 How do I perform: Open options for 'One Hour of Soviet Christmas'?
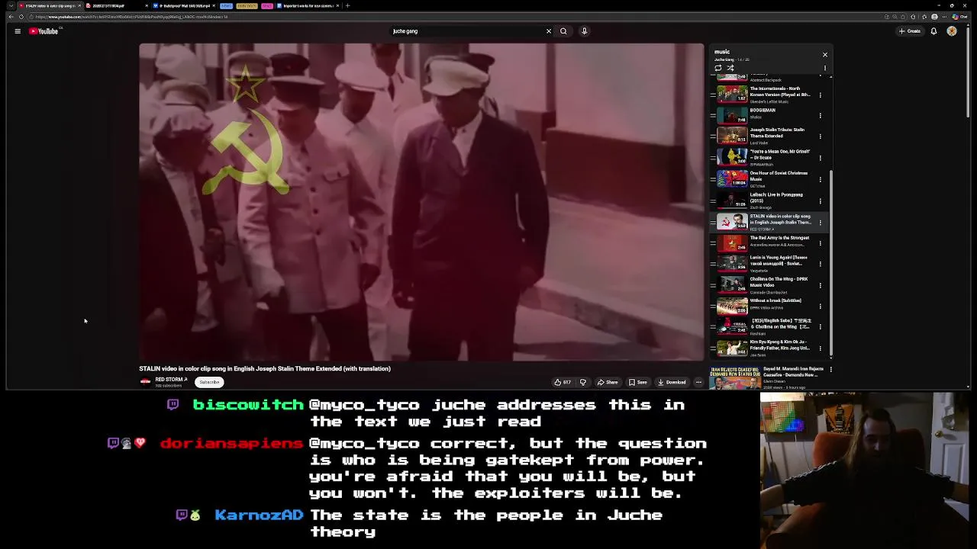821,179
